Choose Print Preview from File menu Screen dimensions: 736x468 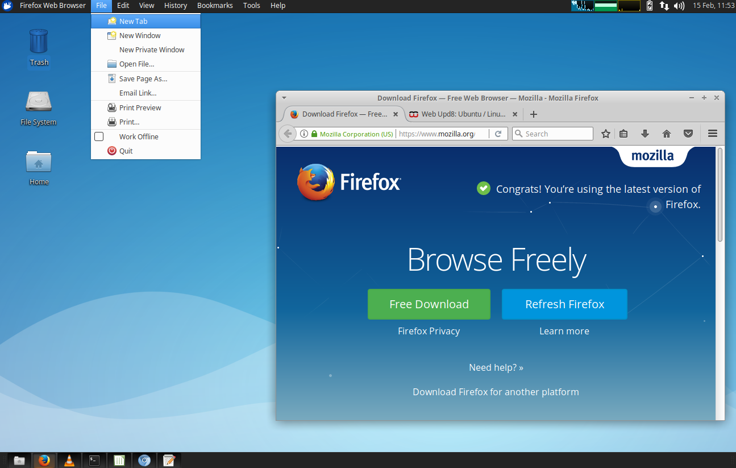[145, 107]
